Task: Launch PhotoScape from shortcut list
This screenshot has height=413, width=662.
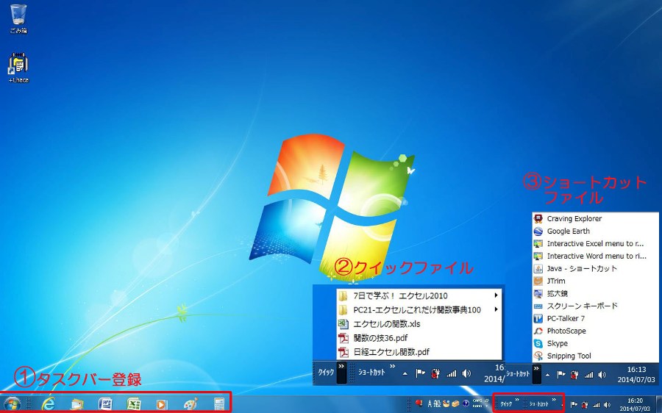Action: [595, 331]
